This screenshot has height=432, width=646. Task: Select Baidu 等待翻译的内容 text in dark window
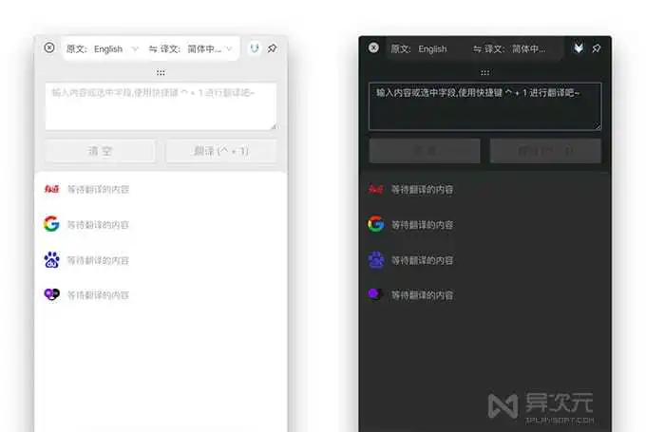(423, 260)
